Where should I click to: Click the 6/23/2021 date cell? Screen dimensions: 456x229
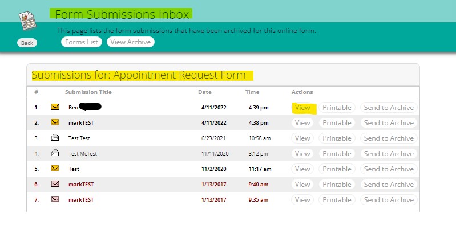[213, 138]
